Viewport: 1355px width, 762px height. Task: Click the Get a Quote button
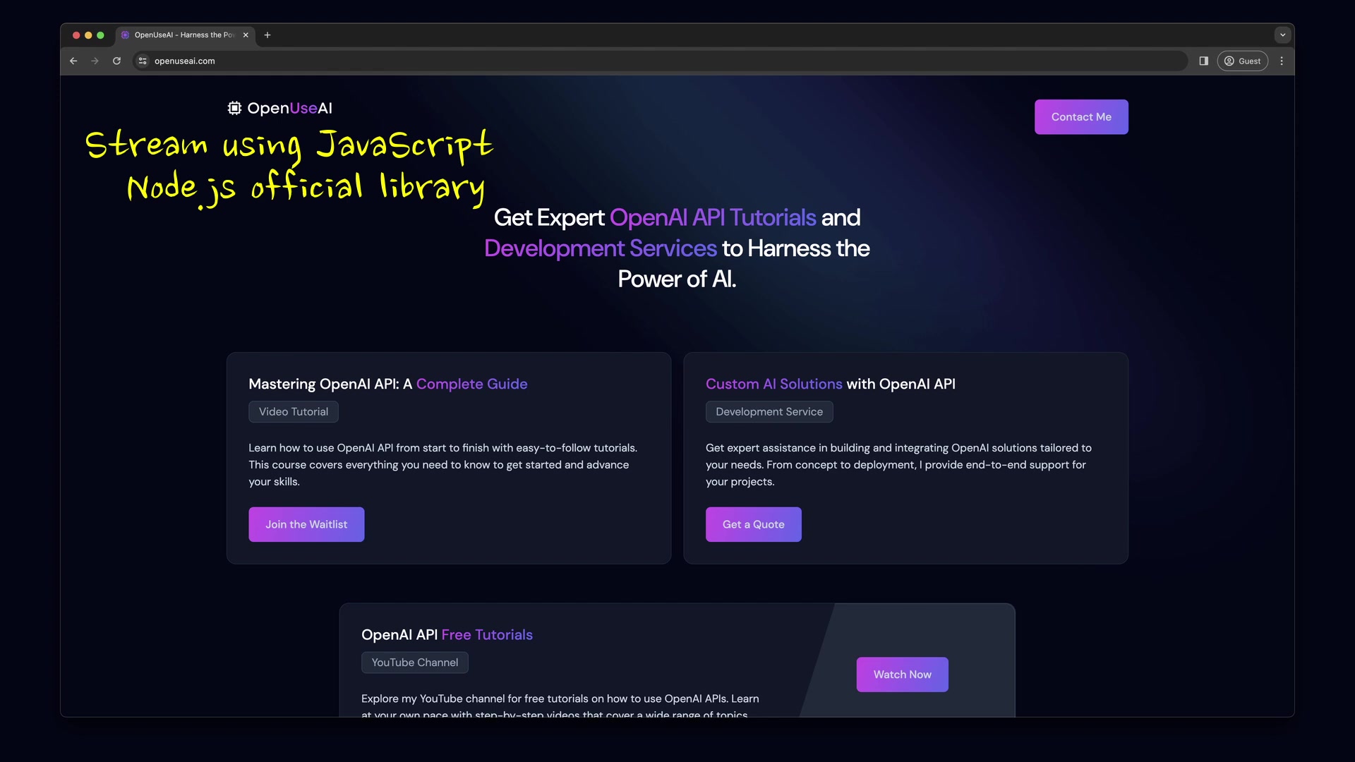[x=753, y=524]
